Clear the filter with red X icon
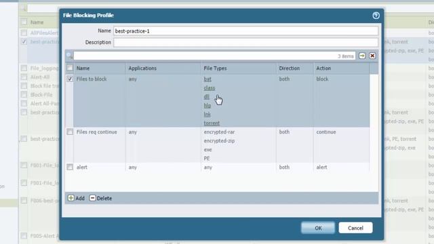The image size is (434, 244). point(372,56)
